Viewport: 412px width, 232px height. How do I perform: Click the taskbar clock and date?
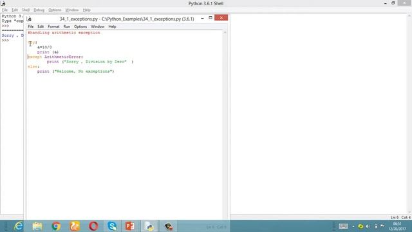[x=397, y=226]
